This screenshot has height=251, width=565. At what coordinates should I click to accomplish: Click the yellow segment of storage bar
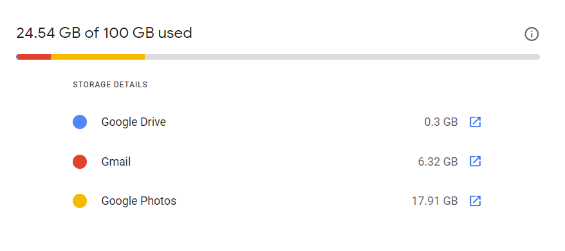tap(98, 57)
